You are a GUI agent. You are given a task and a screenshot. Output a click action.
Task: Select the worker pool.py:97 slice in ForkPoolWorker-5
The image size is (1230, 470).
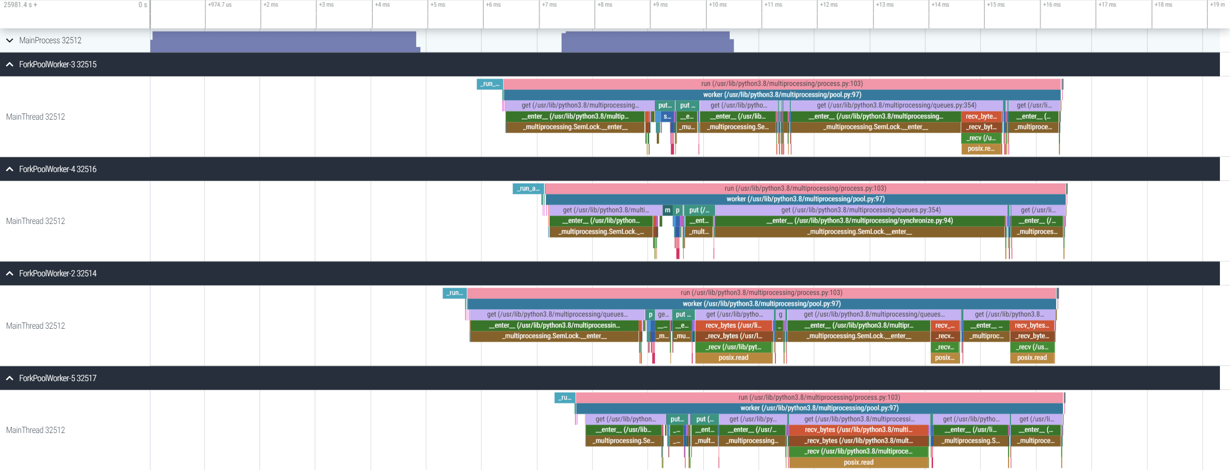(819, 408)
